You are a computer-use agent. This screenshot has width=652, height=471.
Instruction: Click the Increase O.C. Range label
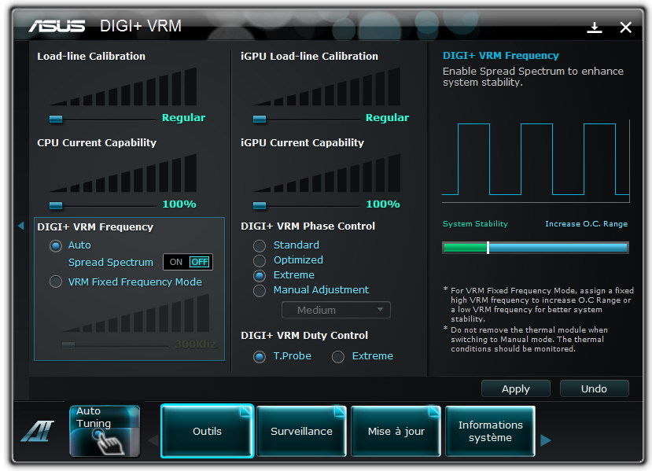tap(586, 223)
